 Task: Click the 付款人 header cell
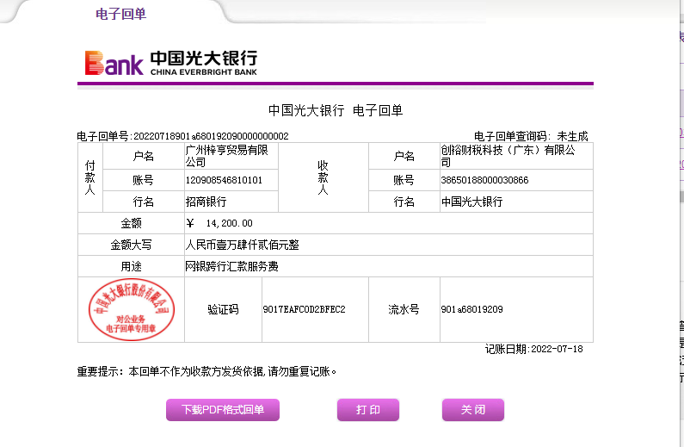tap(89, 177)
